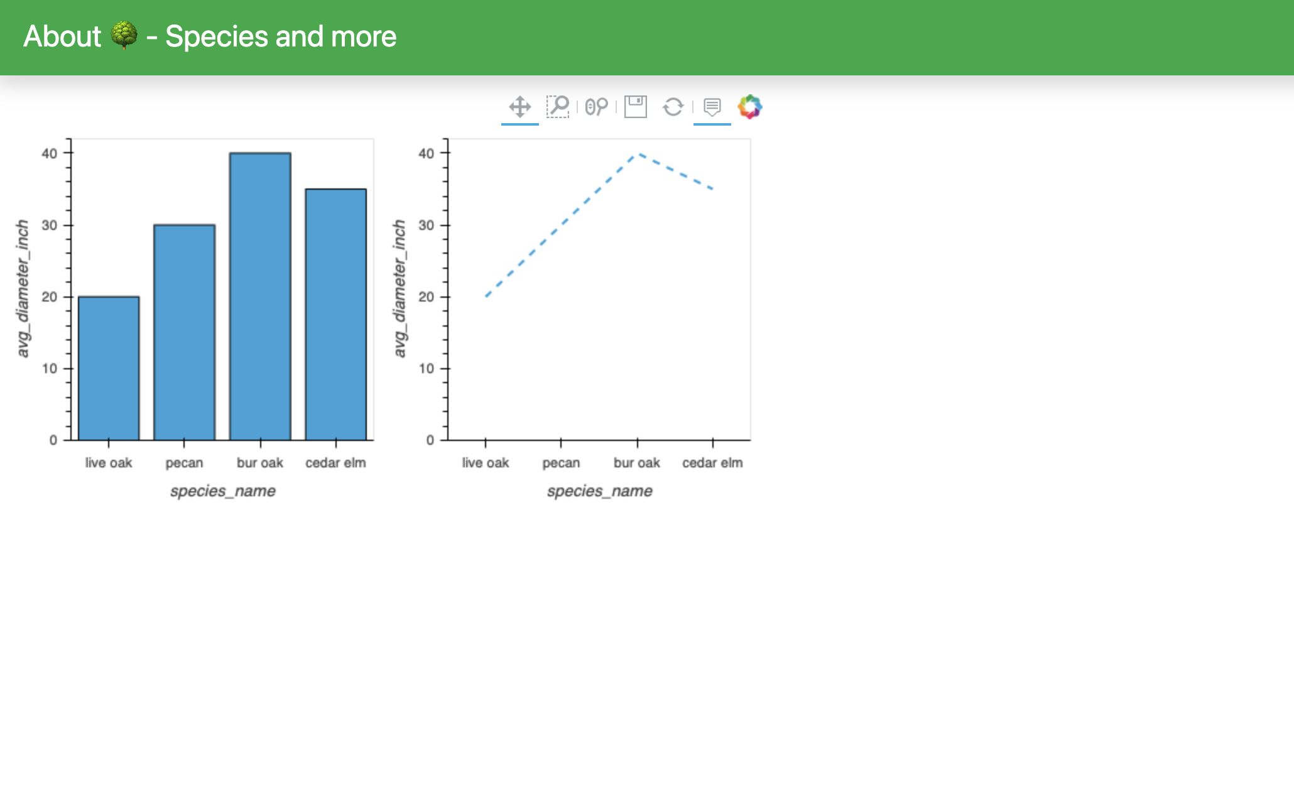Click 'pecan' tick label on line chart
Screen dimensions: 1294x789
[x=561, y=463]
